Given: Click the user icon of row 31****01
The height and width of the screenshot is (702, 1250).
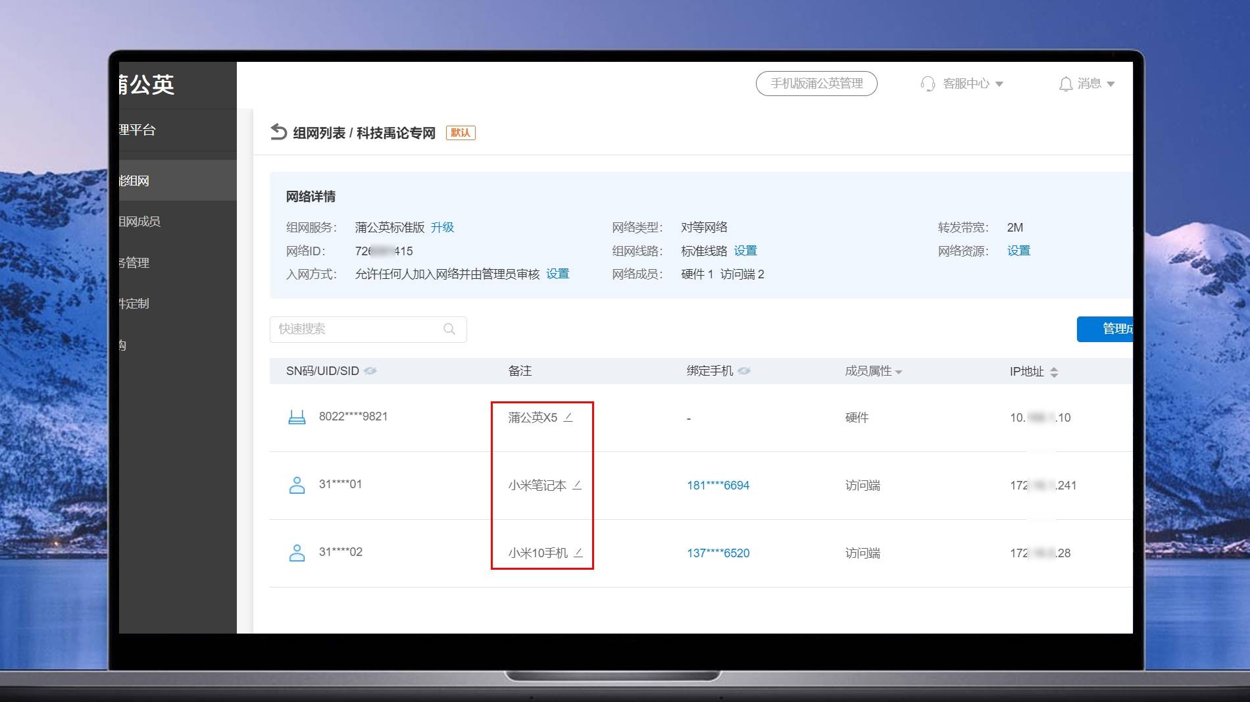Looking at the screenshot, I should point(297,485).
